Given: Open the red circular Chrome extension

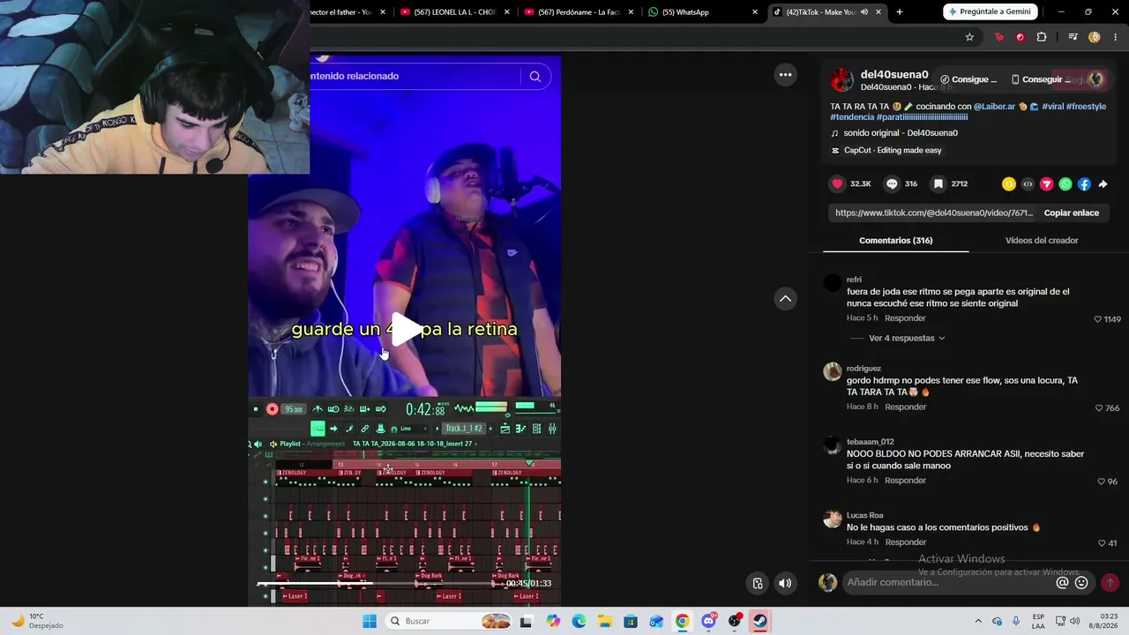Looking at the screenshot, I should (1021, 37).
